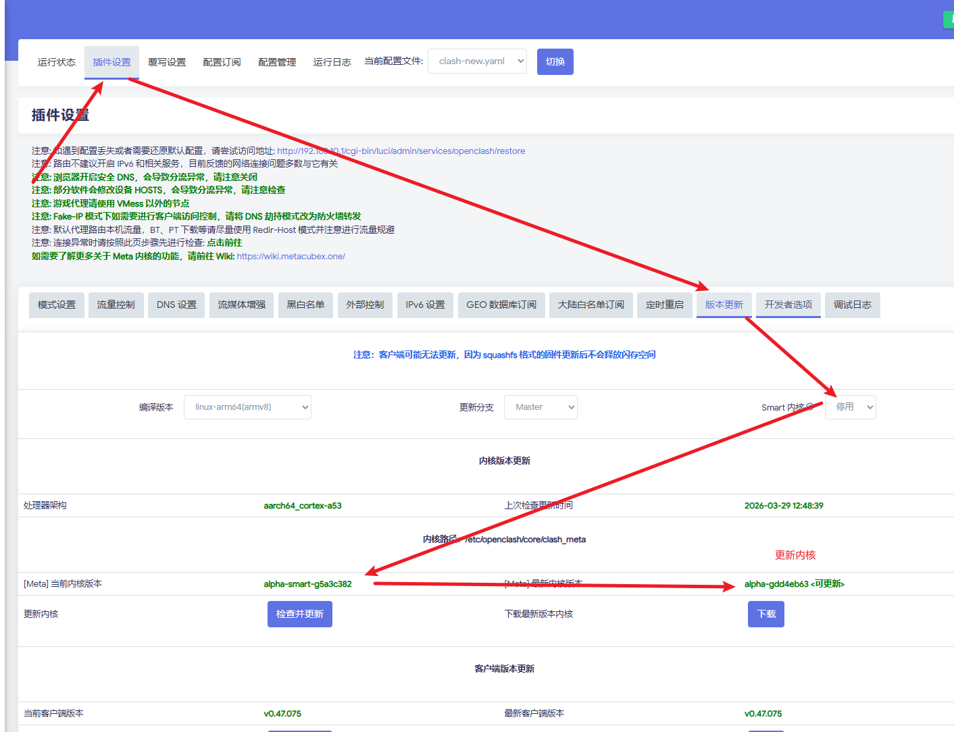The height and width of the screenshot is (732, 954).
Task: Open the openclash restore URL link
Action: tap(401, 151)
